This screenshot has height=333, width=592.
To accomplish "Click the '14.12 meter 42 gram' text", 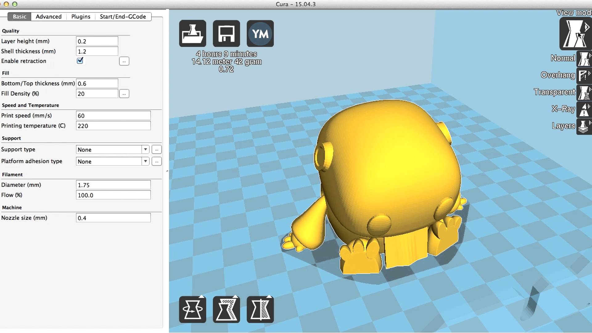I will 226,62.
